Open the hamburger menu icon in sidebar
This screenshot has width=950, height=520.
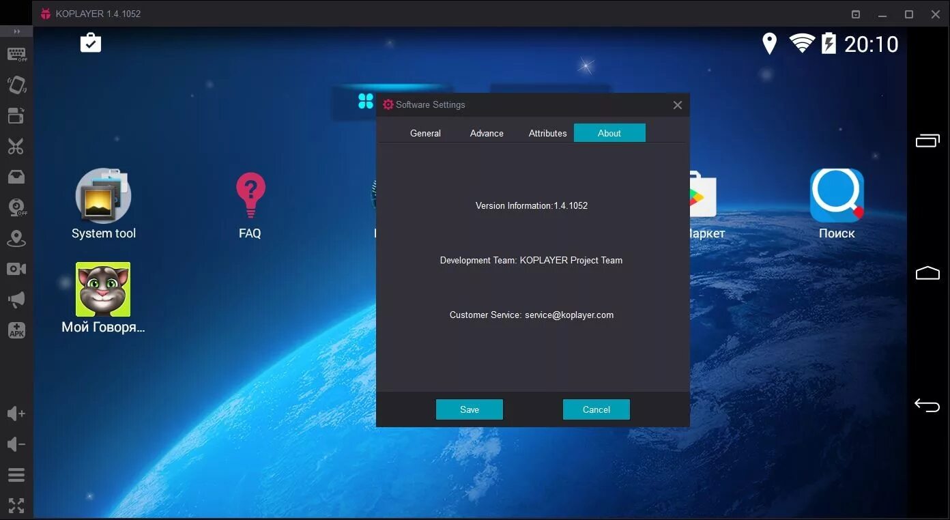16,475
